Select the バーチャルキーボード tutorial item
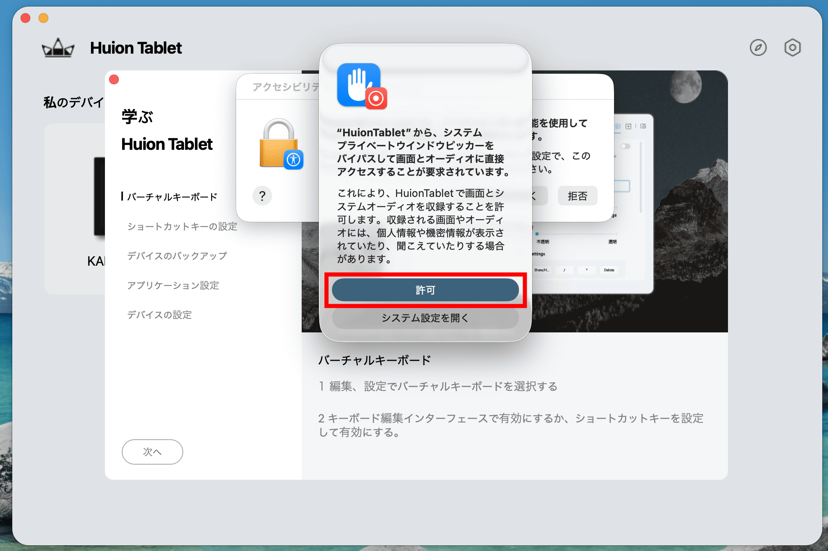This screenshot has width=828, height=551. [x=172, y=197]
